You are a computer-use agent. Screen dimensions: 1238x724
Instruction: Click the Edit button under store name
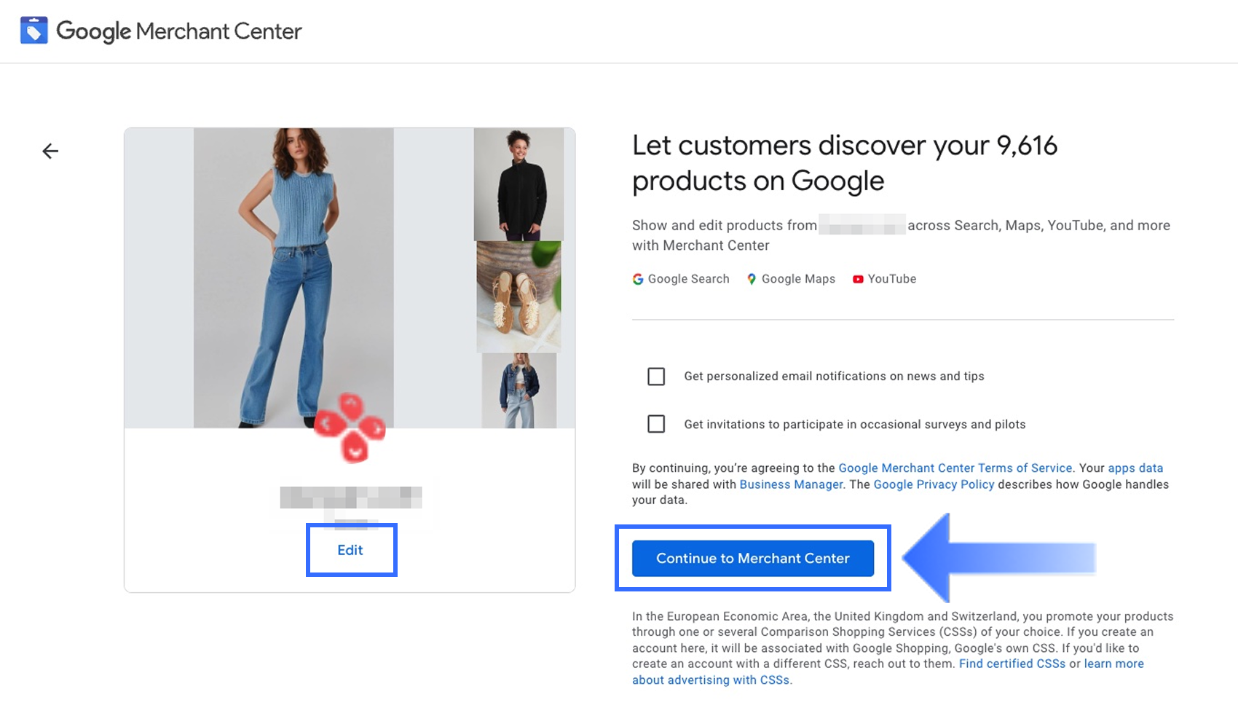pos(350,550)
